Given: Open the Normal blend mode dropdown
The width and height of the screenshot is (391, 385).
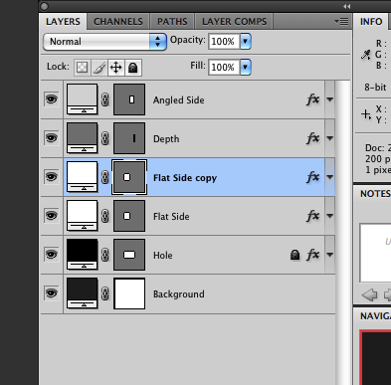Looking at the screenshot, I should tap(104, 42).
